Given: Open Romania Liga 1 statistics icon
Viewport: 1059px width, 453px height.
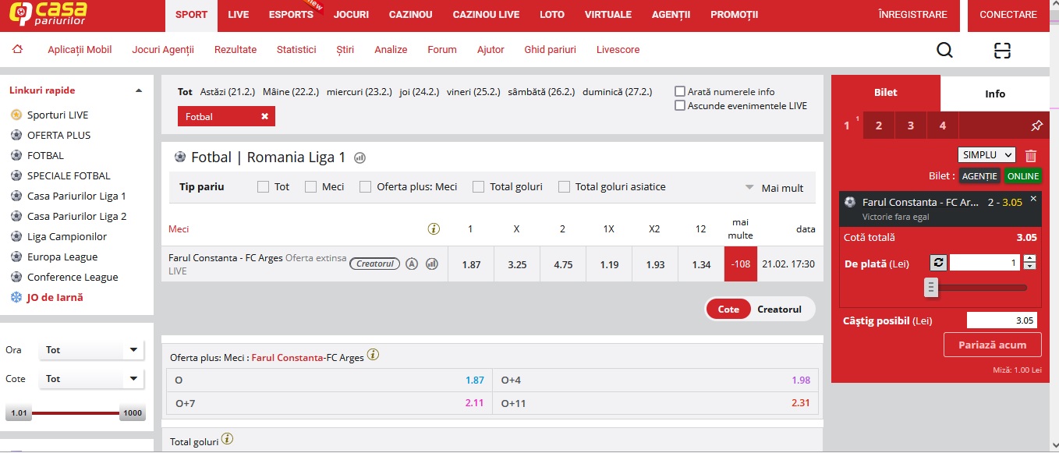Looking at the screenshot, I should click(x=359, y=157).
